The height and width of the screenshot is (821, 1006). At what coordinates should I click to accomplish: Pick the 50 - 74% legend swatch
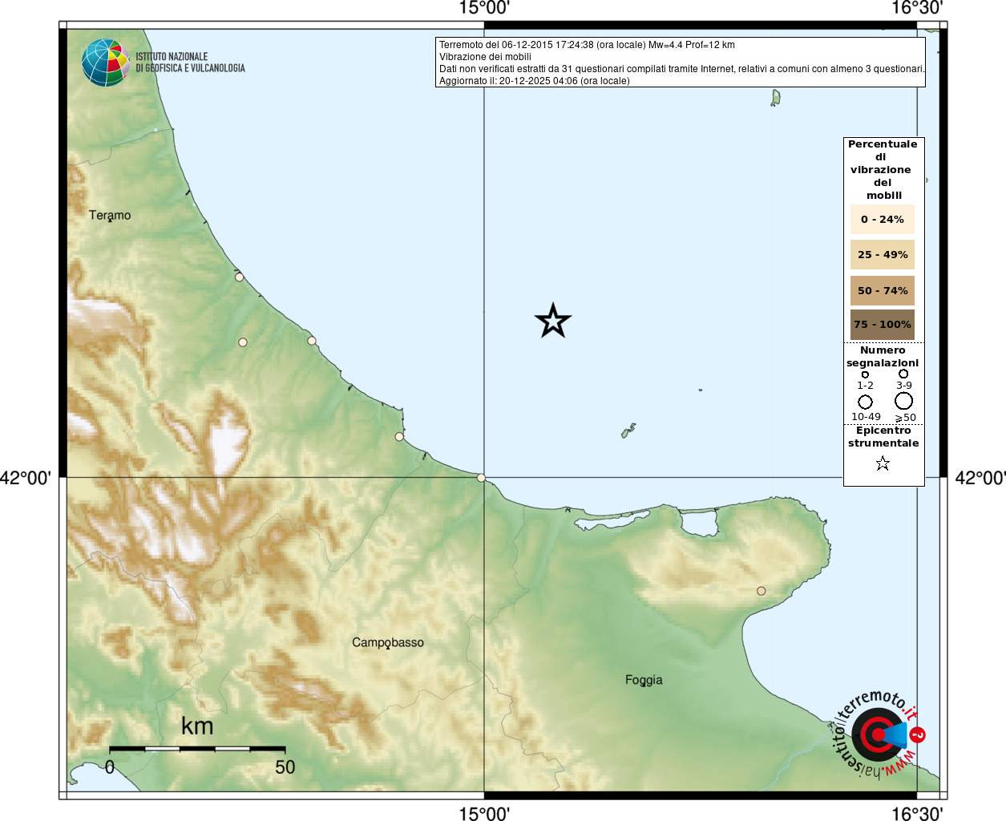(882, 290)
